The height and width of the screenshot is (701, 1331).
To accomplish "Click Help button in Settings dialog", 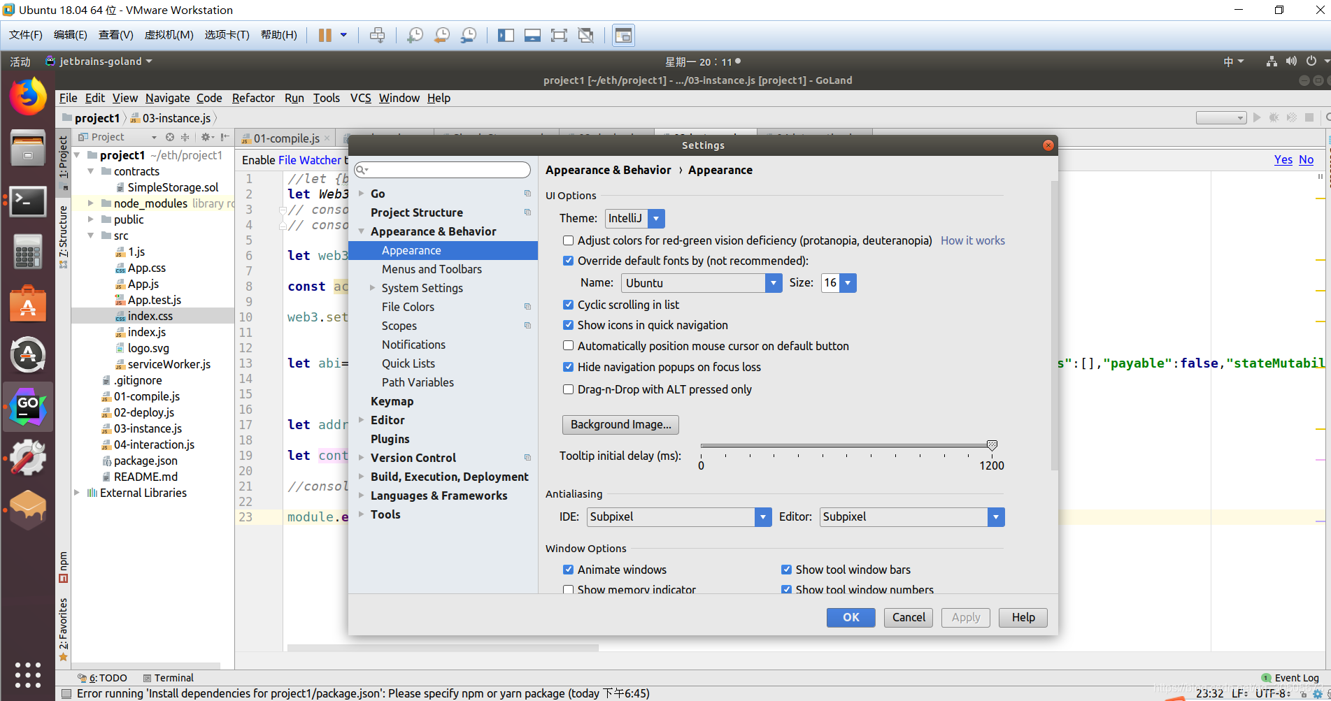I will point(1023,618).
